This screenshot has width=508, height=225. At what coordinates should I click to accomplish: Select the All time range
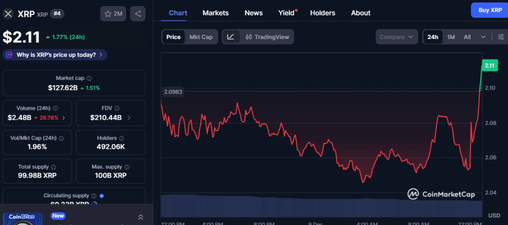tap(467, 37)
